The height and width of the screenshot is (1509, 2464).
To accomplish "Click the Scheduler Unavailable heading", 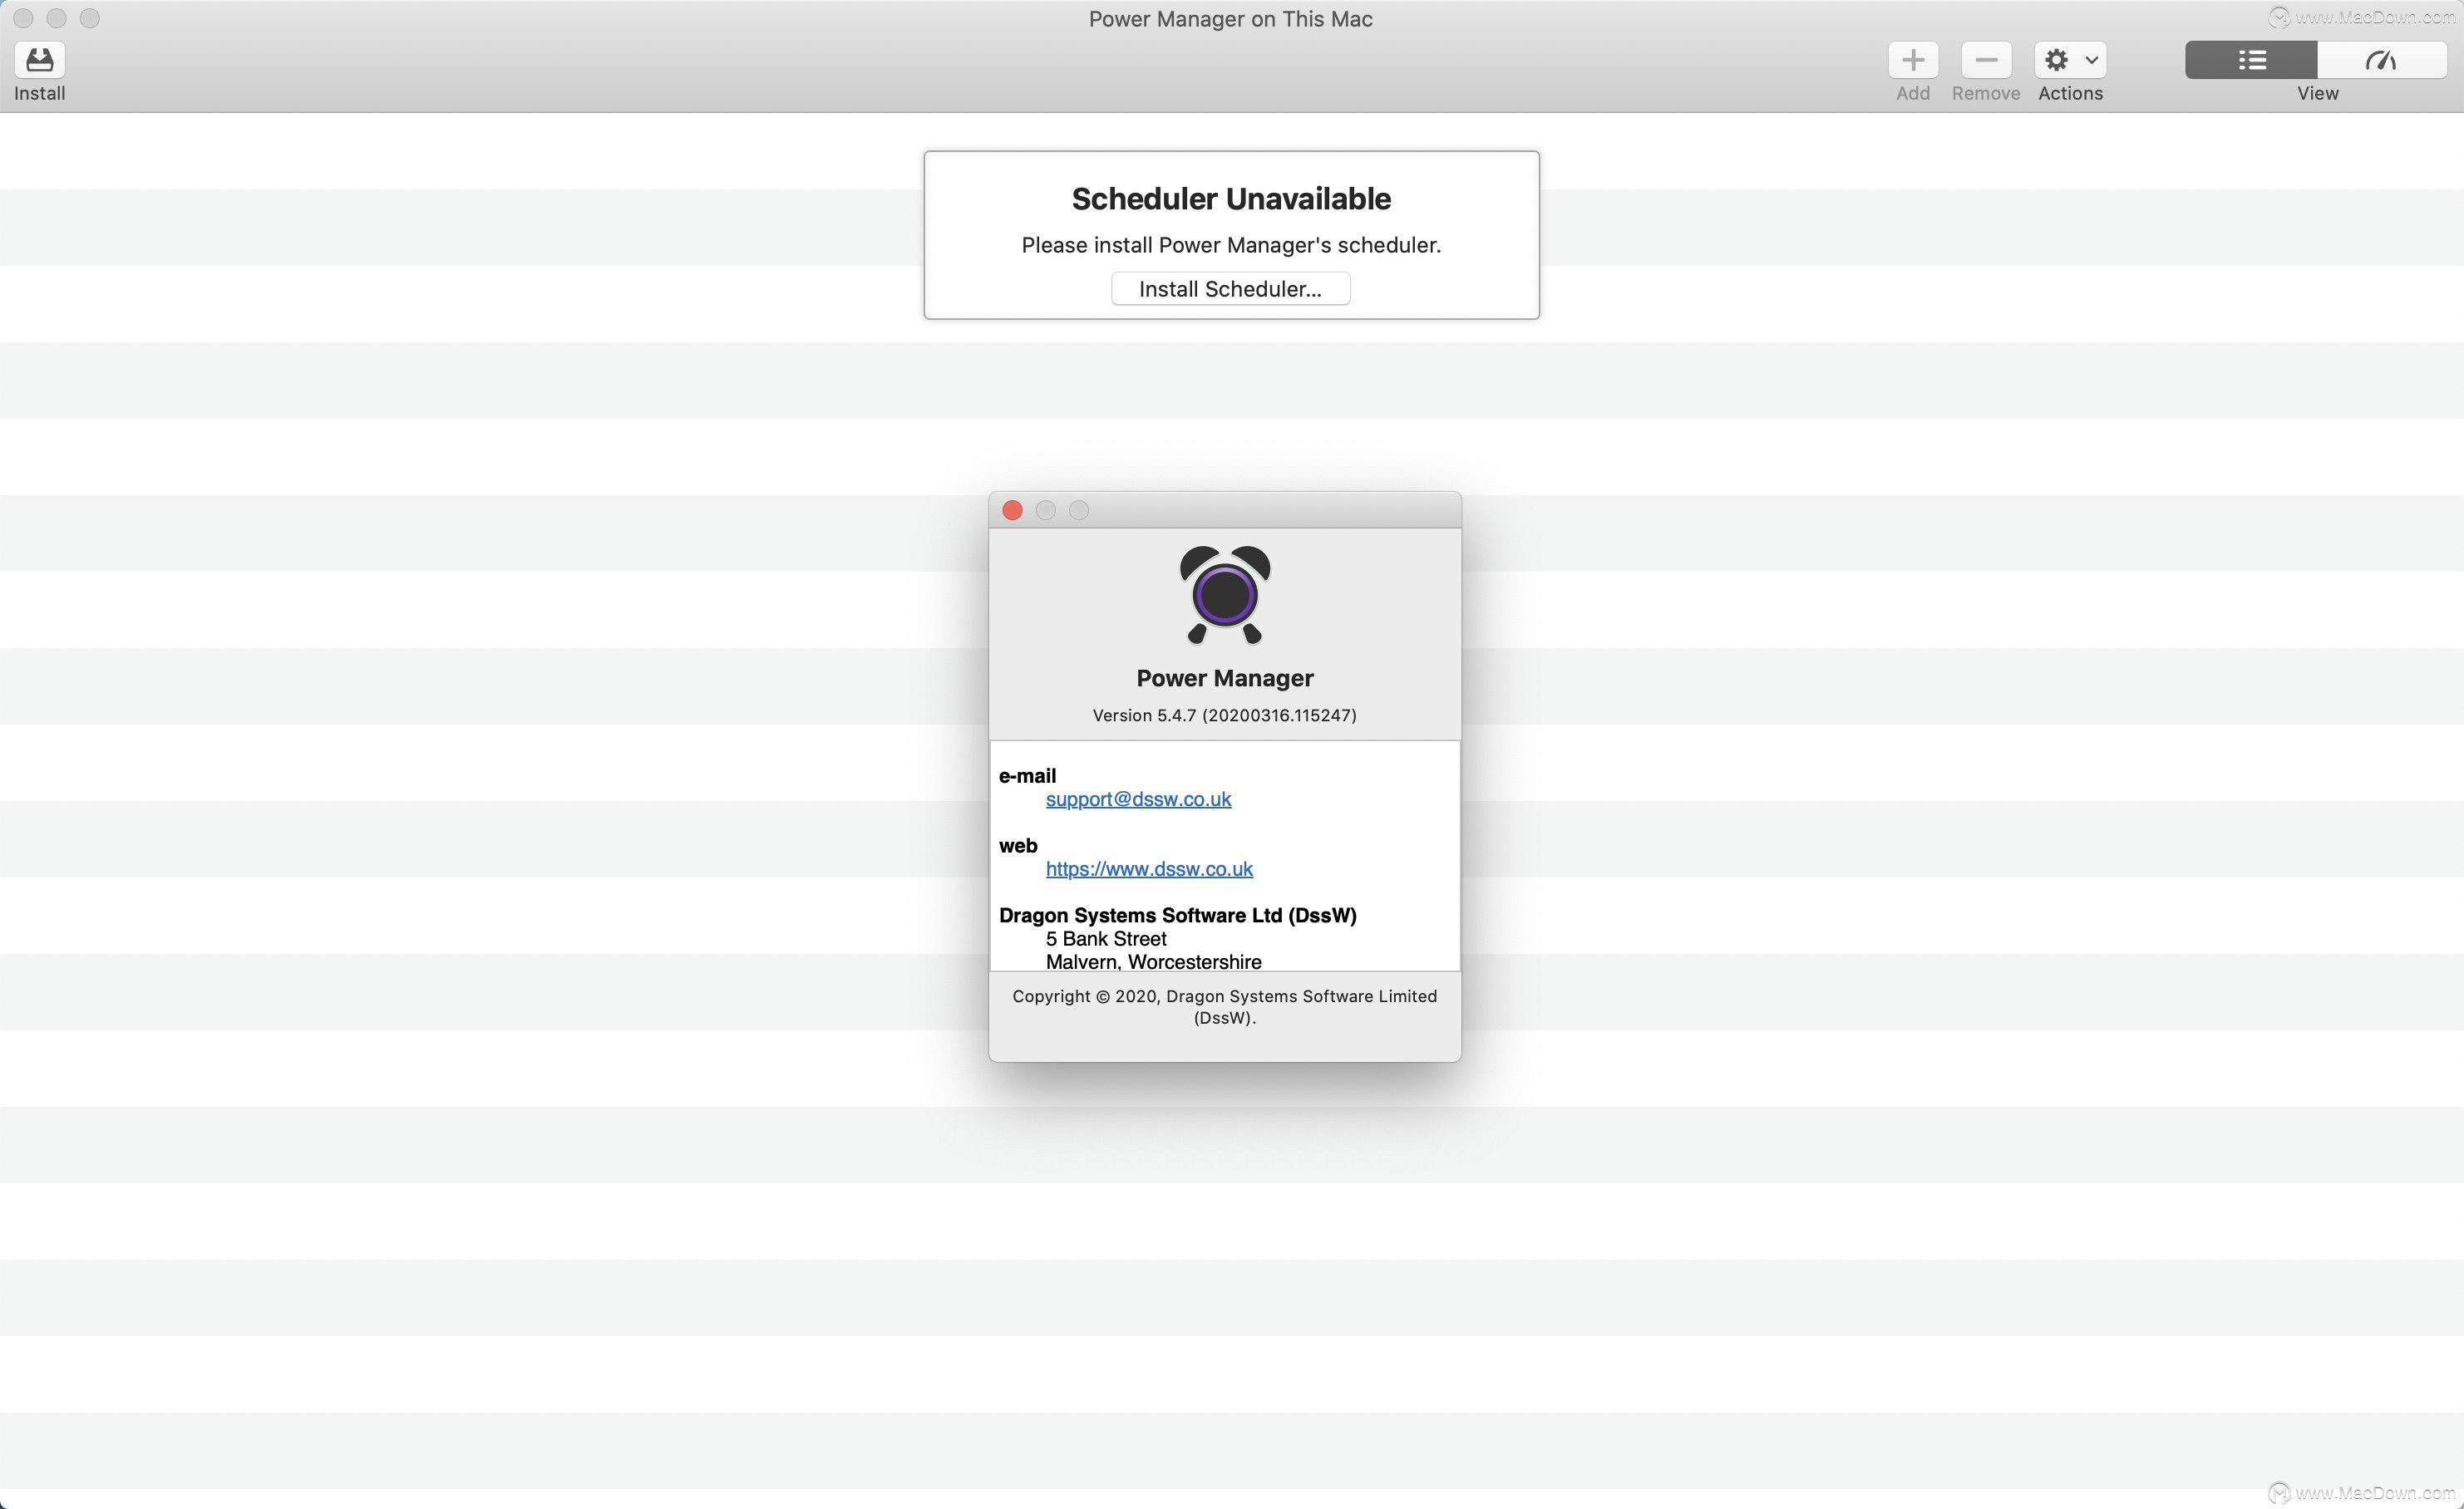I will 1231,199.
